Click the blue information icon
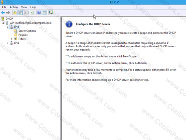 click(69, 24)
